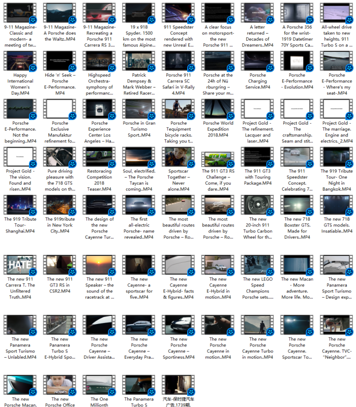Select 911 Speedster Concept Unreal video icon
The image size is (356, 407).
click(179, 13)
